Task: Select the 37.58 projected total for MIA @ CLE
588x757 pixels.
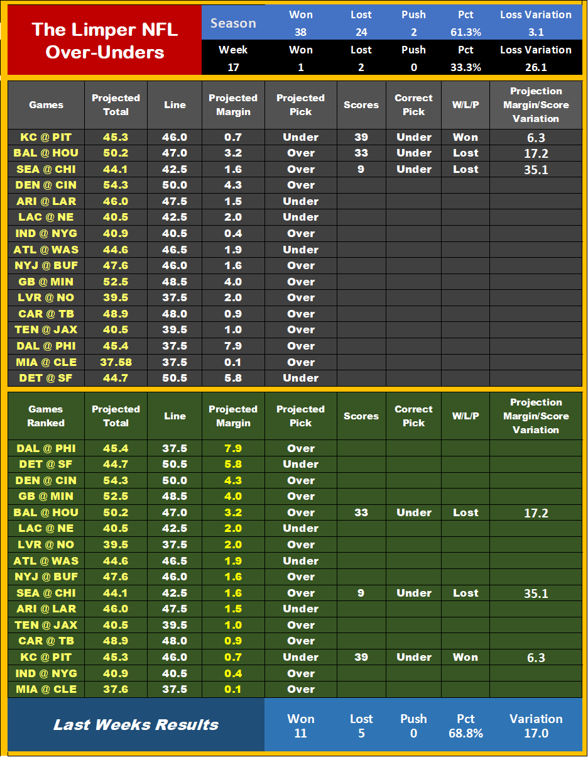Action: pyautogui.click(x=116, y=362)
